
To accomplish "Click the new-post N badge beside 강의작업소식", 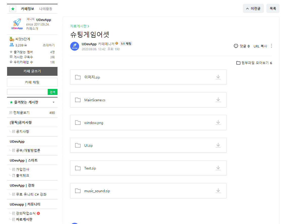I will pos(38,213).
